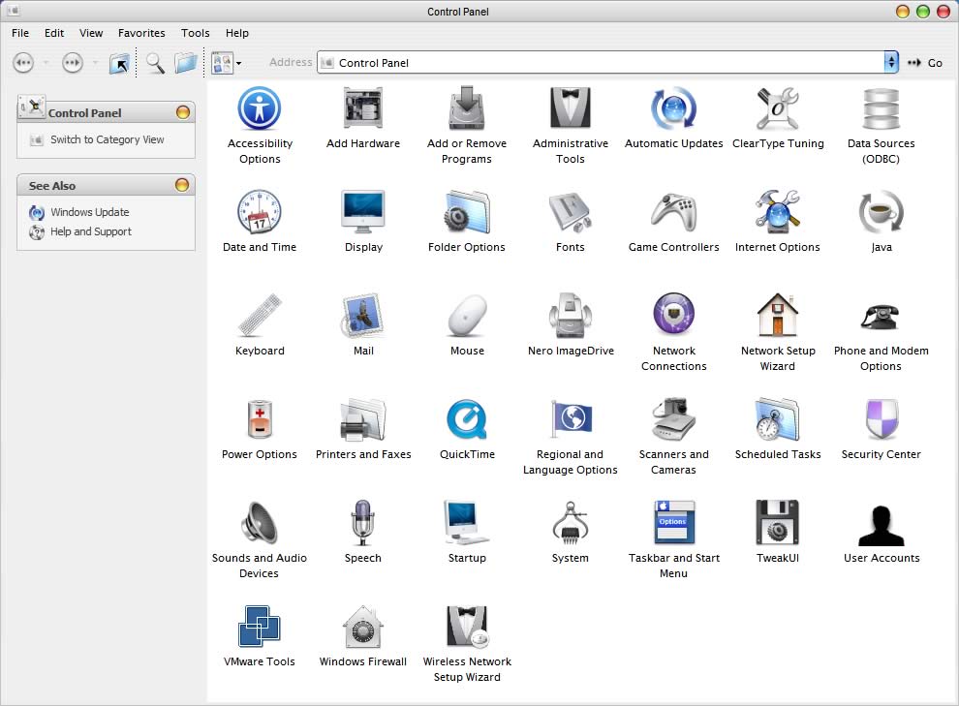
Task: Open Display settings icon
Action: (363, 212)
